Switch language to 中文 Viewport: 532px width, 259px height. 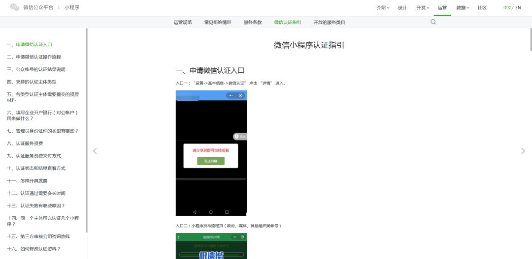507,8
